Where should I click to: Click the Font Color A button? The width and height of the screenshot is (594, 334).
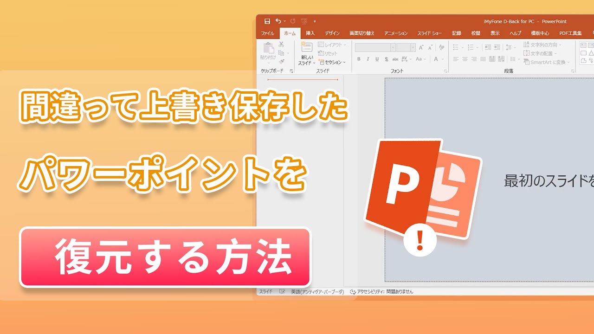point(436,59)
